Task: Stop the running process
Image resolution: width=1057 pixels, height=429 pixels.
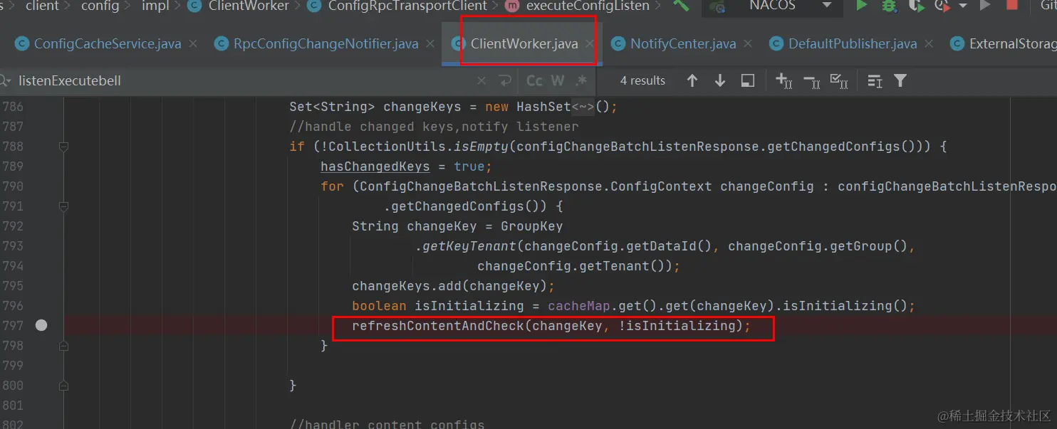Action: [1011, 6]
